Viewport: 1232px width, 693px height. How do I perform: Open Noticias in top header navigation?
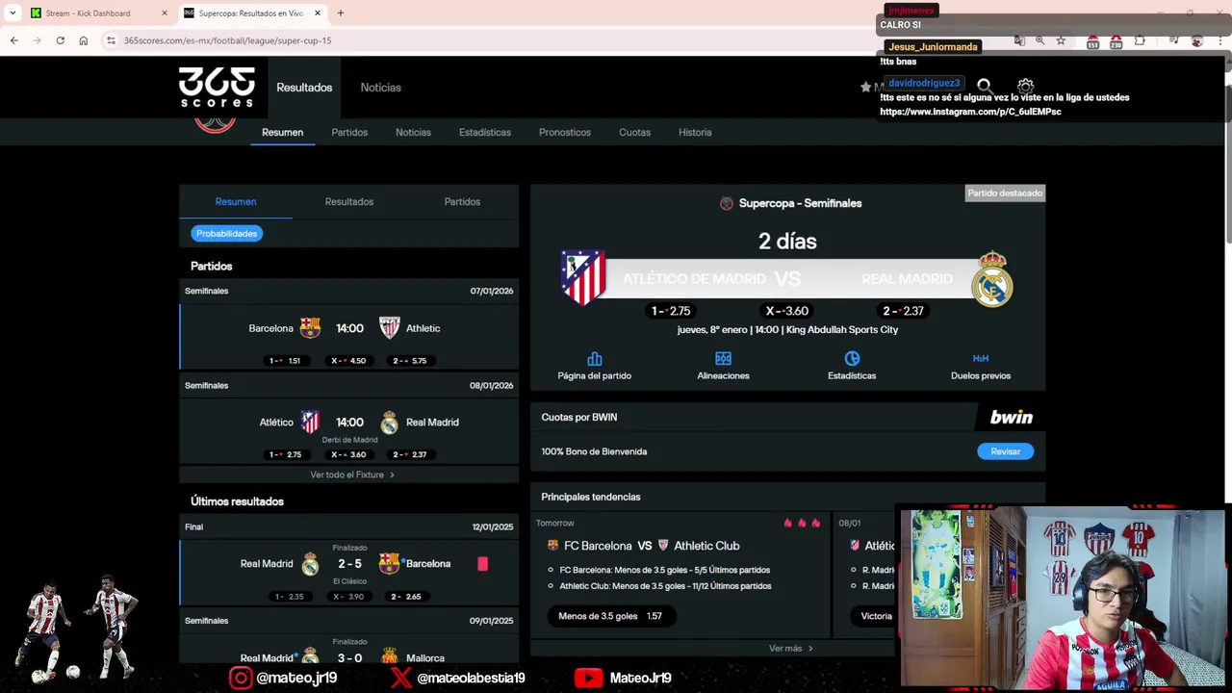tap(380, 88)
